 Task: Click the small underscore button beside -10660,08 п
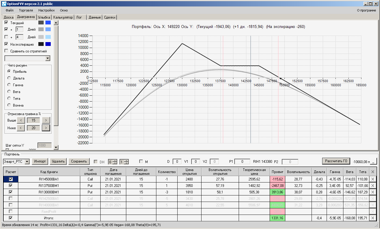click(374, 161)
